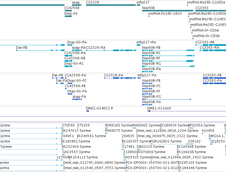Select the Nop60B-PB protein label

[x=151, y=81]
